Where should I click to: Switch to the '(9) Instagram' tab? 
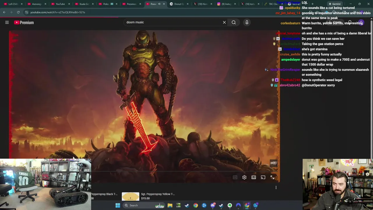[x=224, y=4]
